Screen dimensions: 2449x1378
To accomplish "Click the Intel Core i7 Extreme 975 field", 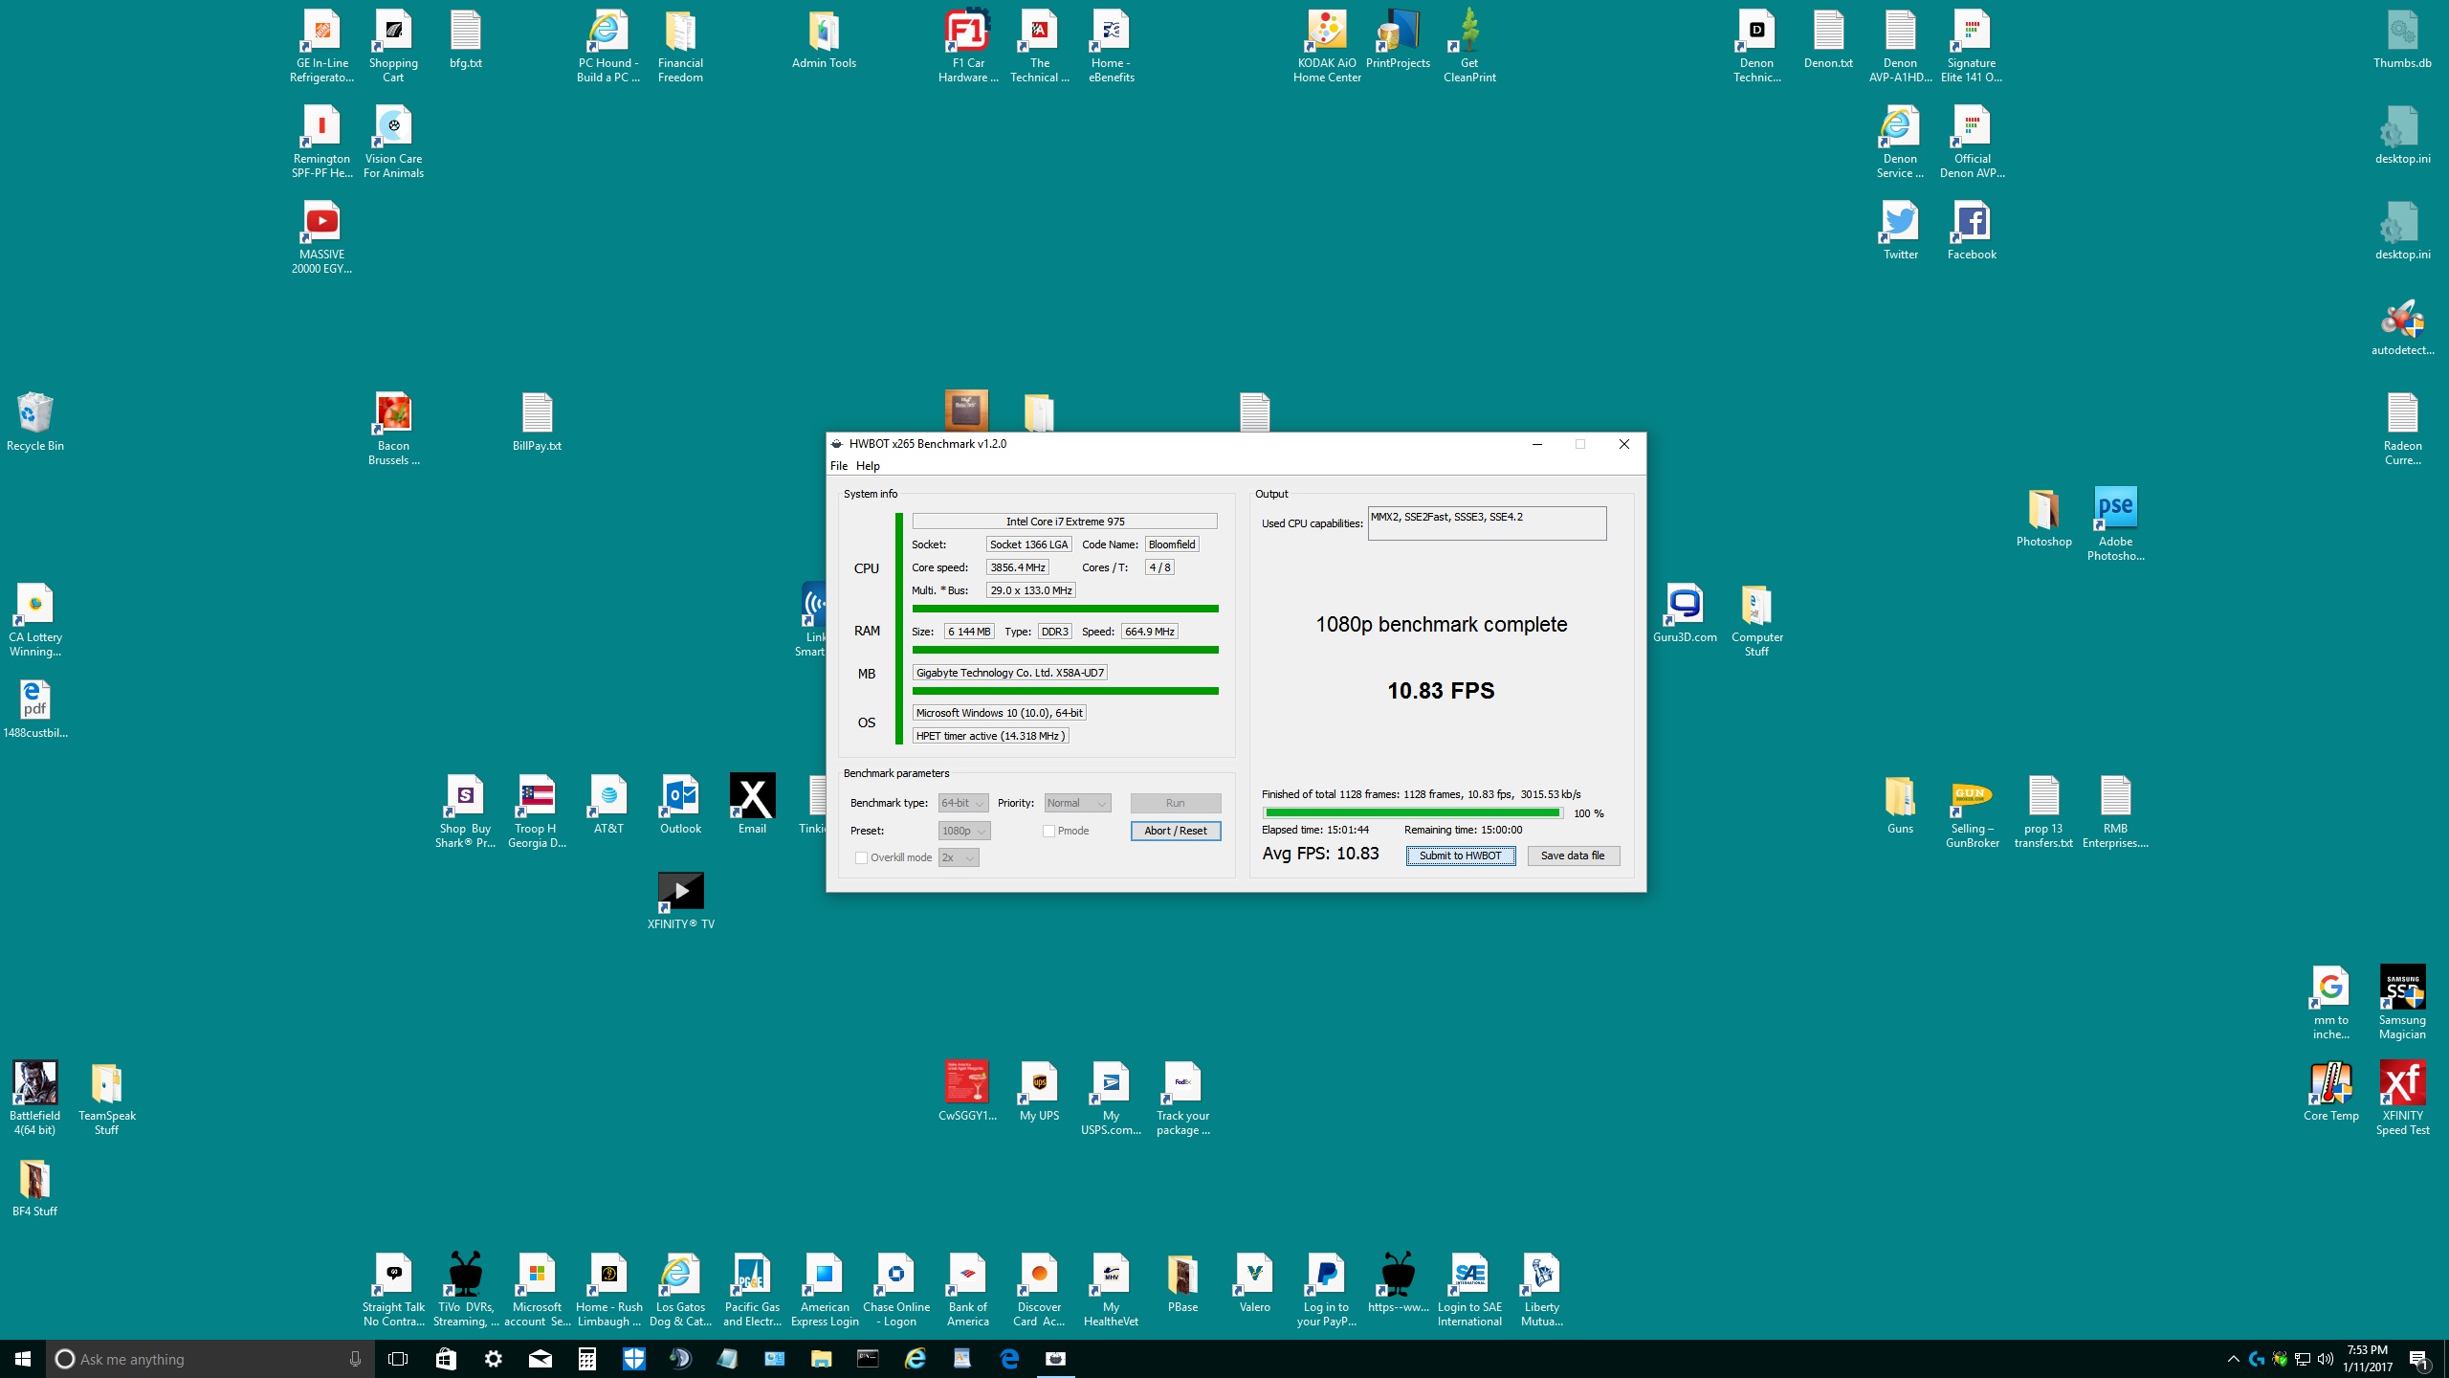I will pos(1065,522).
